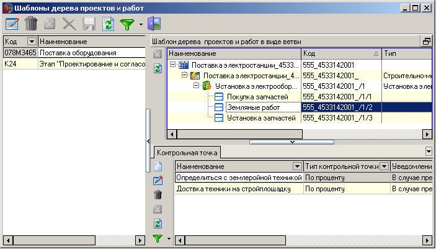
Task: Click the gray X icon beside the tree panel
Action: [x=158, y=54]
